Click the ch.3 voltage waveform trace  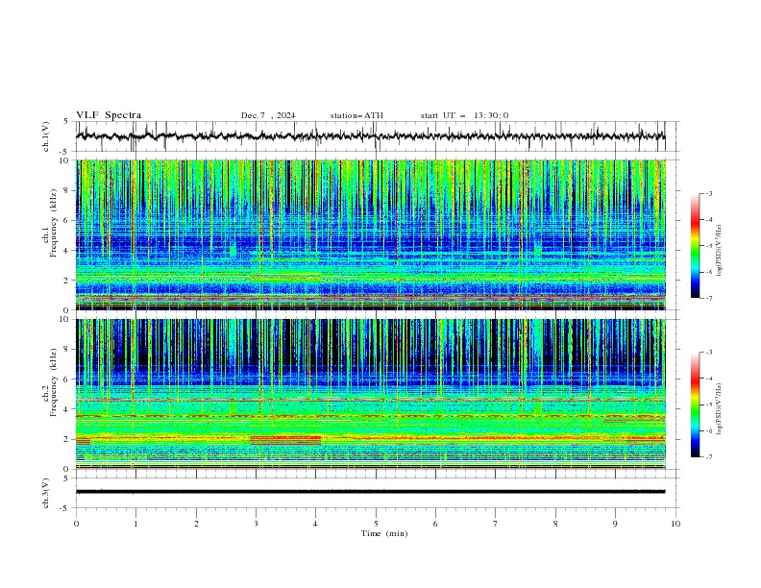click(x=370, y=492)
